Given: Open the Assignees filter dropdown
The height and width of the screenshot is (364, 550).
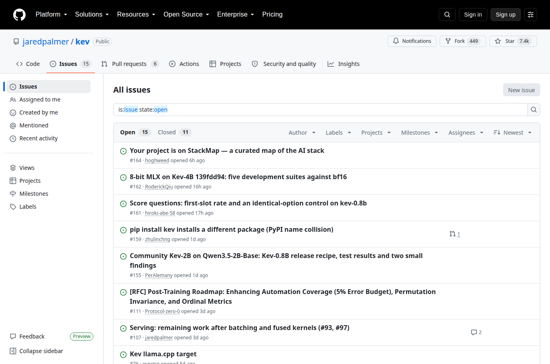Looking at the screenshot, I should (x=465, y=133).
